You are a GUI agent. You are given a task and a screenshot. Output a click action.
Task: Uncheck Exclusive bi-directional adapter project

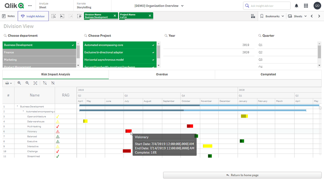119,52
